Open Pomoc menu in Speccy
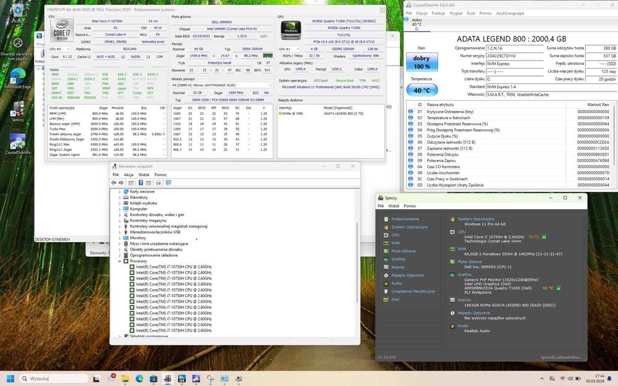The image size is (618, 386). (410, 206)
